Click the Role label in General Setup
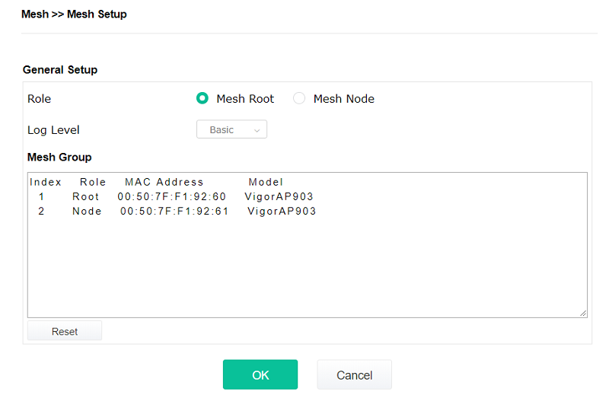 click(40, 99)
